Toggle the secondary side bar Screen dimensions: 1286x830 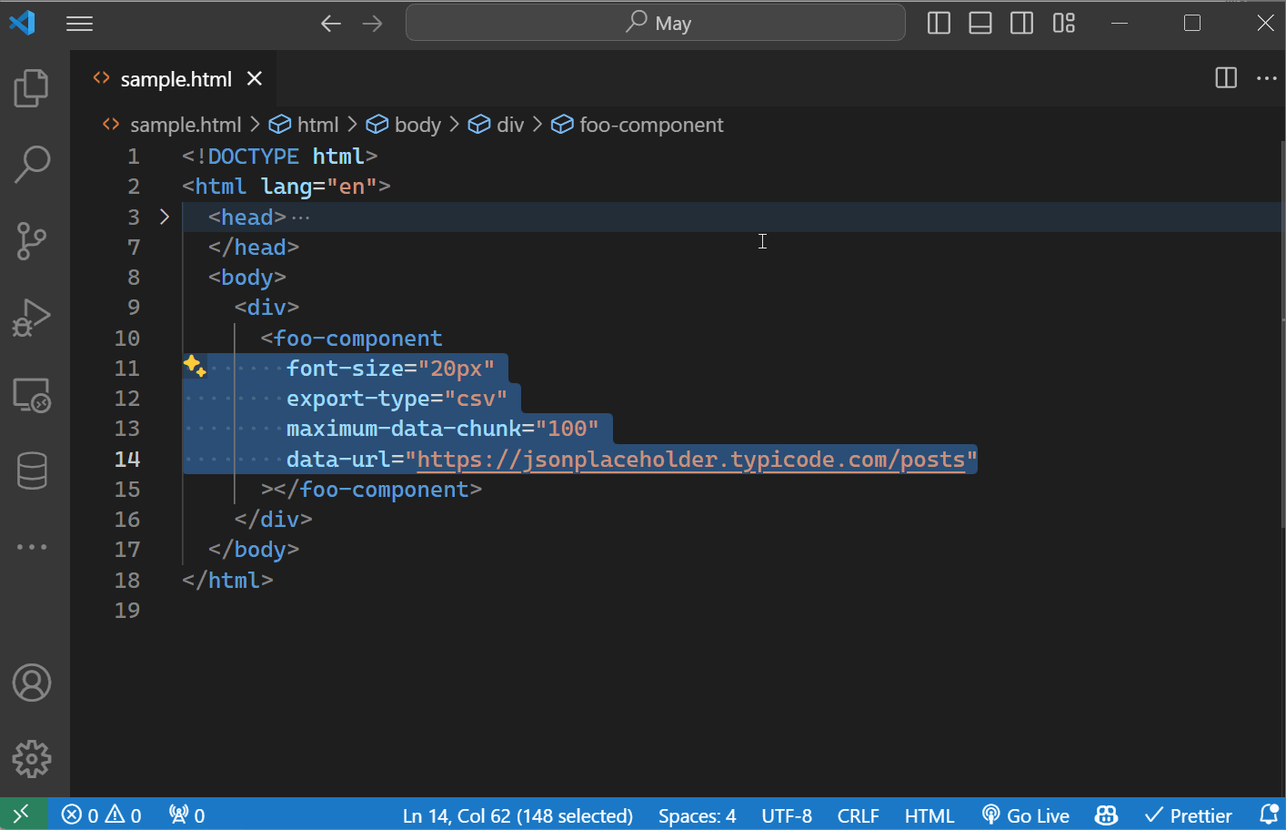tap(1021, 23)
